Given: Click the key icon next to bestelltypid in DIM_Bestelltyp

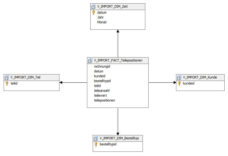Looking at the screenshot, I should pos(96,144).
